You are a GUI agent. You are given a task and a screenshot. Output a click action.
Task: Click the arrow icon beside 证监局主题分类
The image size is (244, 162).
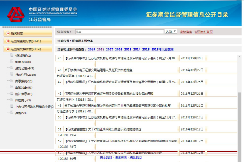point(7,41)
